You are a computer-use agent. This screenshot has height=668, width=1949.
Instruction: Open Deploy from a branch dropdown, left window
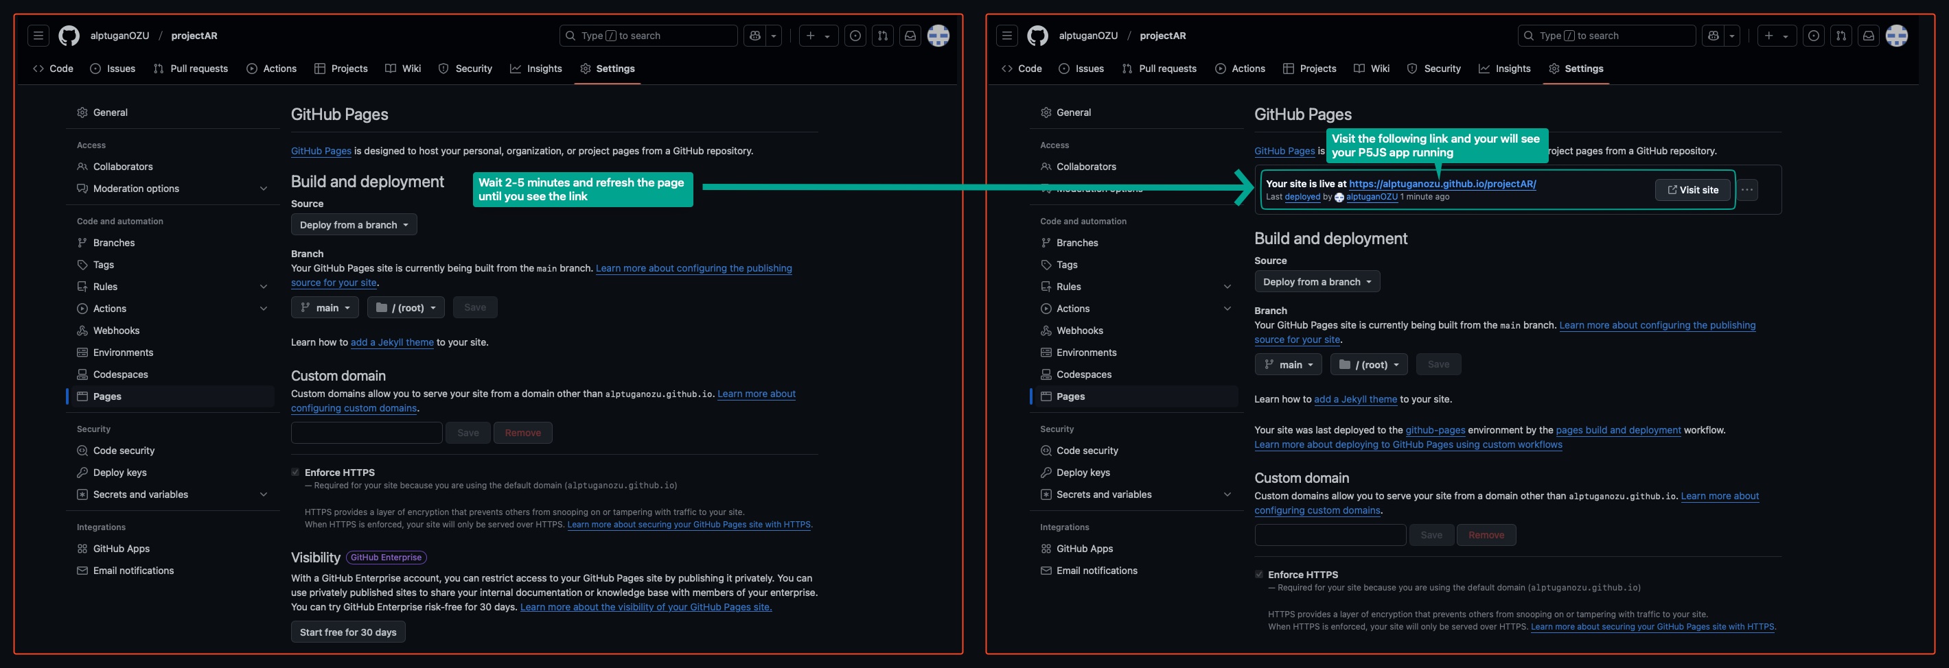(354, 224)
